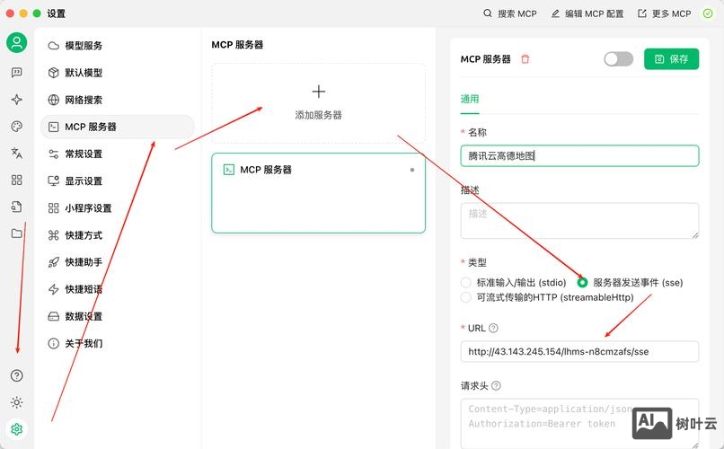Open 快捷助手 settings section
The width and height of the screenshot is (724, 449).
[x=118, y=262]
